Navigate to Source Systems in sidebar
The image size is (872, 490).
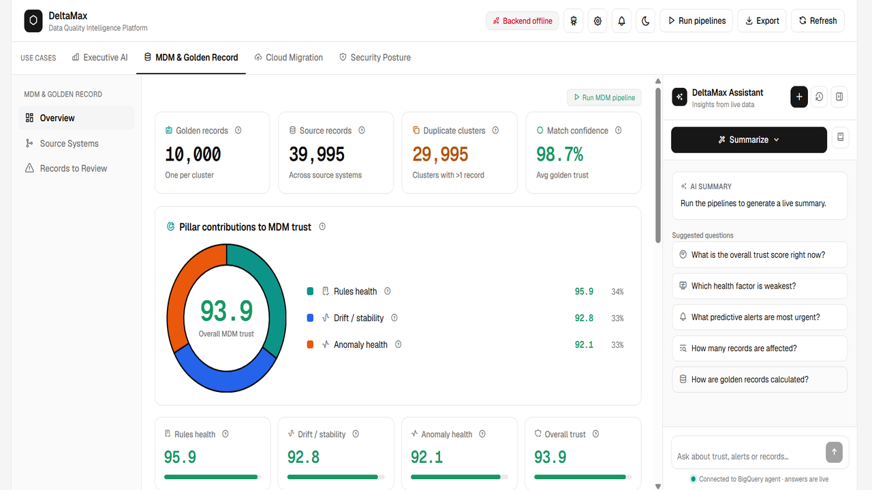[x=76, y=144]
